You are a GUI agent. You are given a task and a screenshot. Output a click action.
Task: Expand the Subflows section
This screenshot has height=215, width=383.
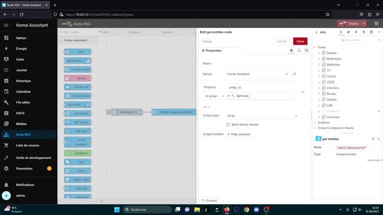315,122
